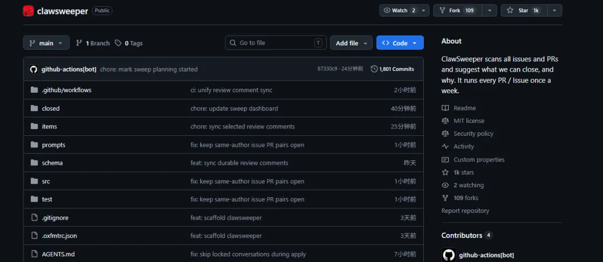Open the github-actions[bot] avatar in commit row
Screen dimensions: 603x262
[33, 69]
